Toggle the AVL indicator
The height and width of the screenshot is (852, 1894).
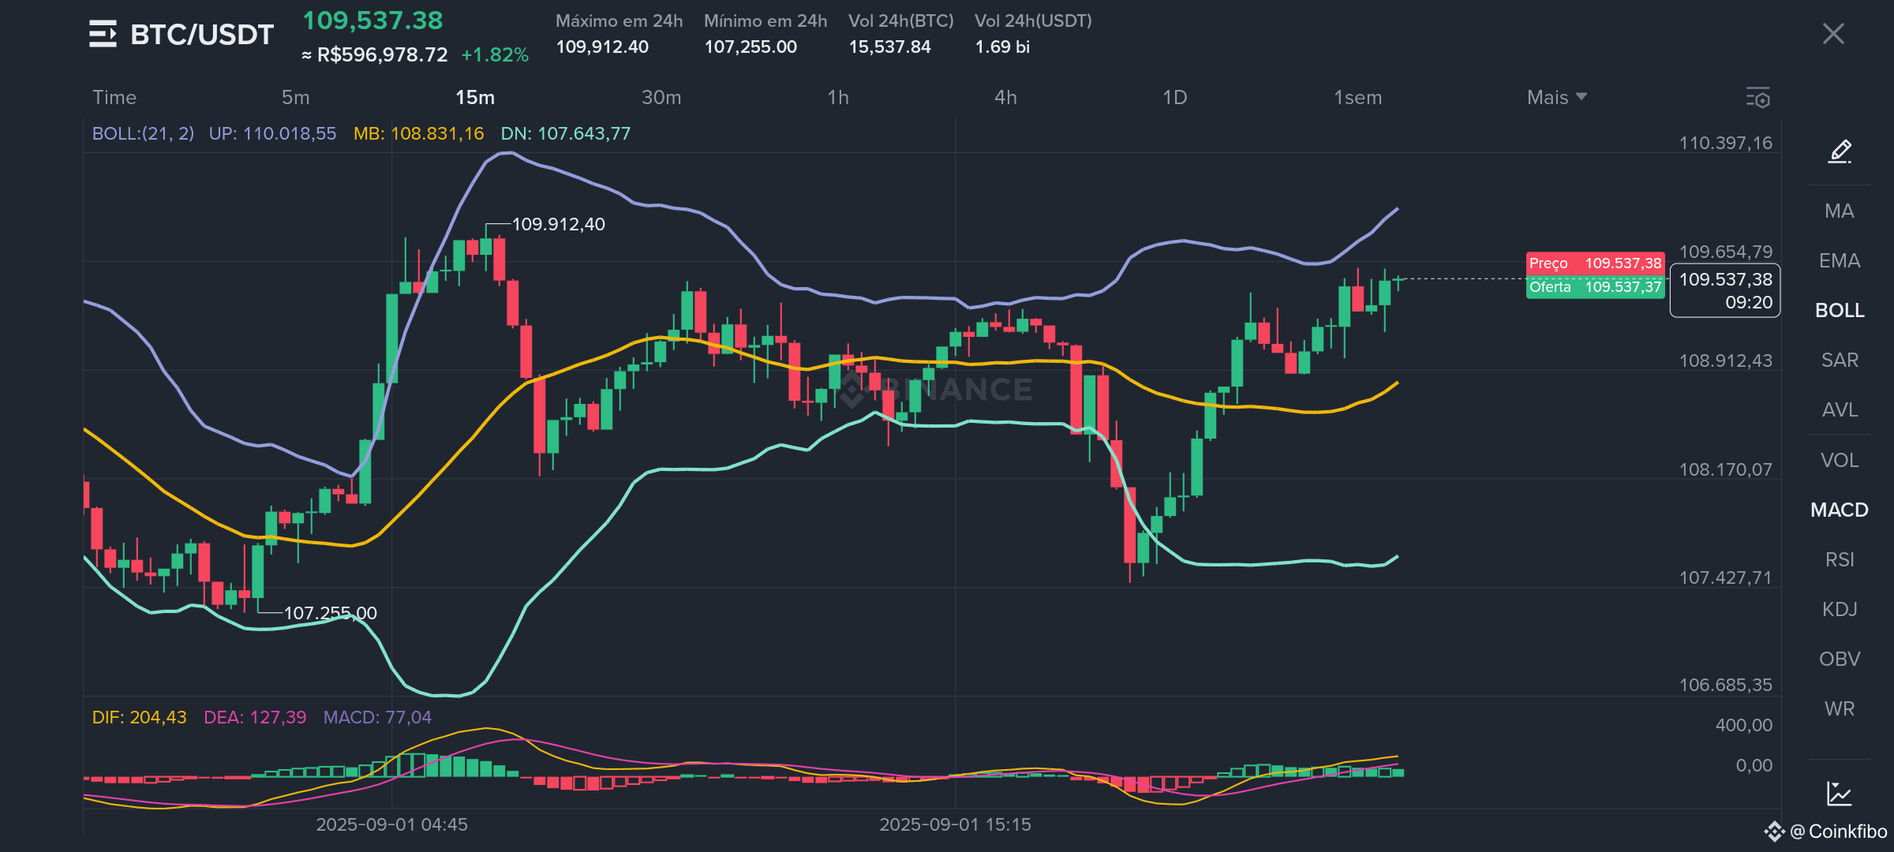(x=1840, y=409)
